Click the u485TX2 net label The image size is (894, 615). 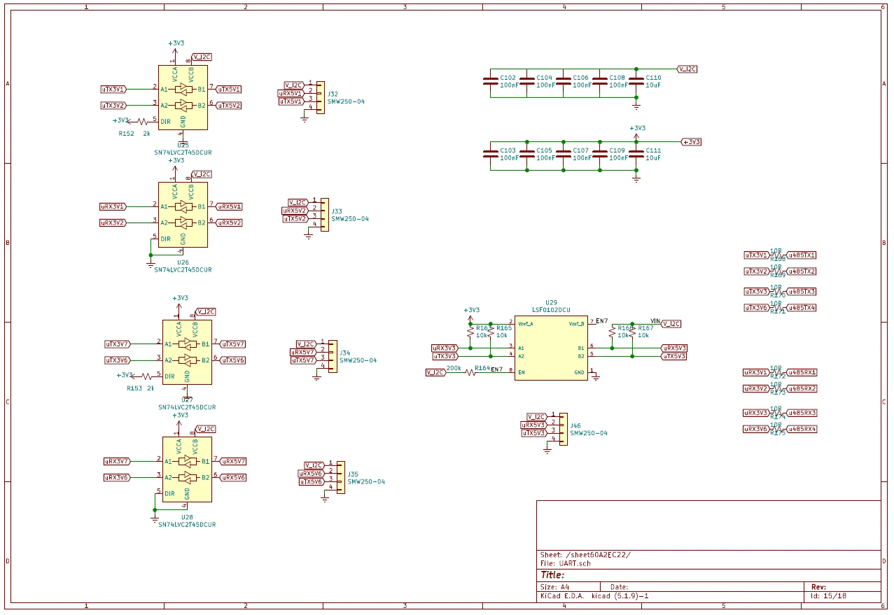coord(802,271)
